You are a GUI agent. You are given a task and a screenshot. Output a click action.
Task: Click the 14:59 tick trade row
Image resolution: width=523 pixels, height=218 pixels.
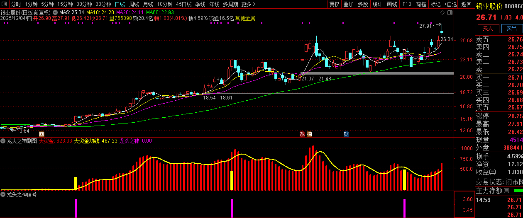499,200
